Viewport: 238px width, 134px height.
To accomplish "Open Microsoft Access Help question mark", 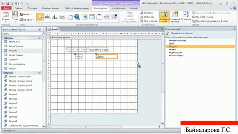I will coord(235,8).
